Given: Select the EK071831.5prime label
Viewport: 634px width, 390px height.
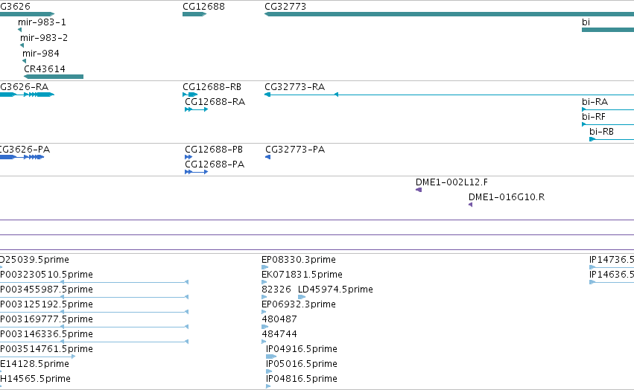Looking at the screenshot, I should 302,275.
